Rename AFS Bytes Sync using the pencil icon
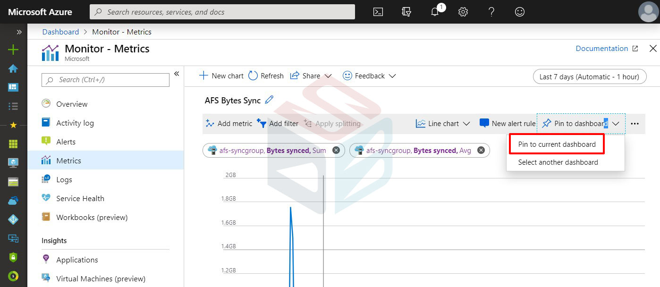 [x=268, y=100]
